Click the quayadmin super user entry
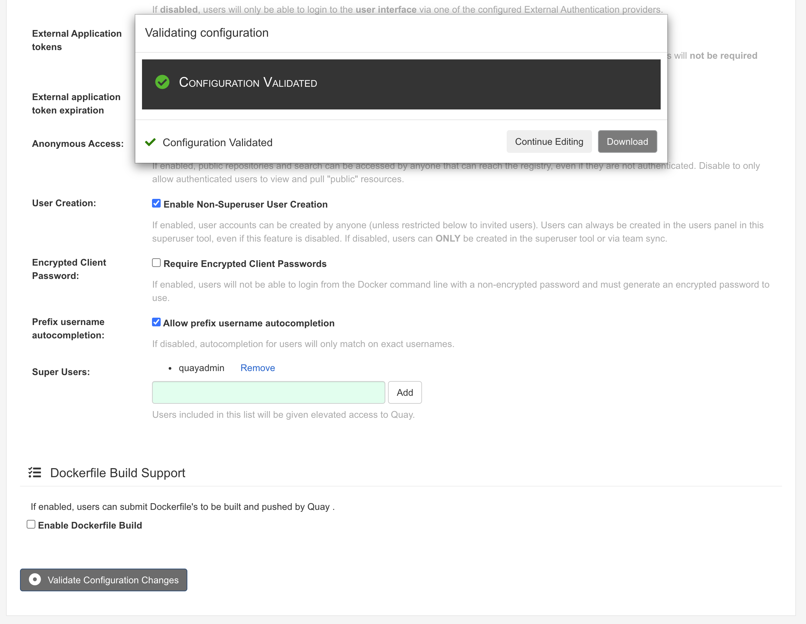Viewport: 806px width, 624px height. [201, 368]
